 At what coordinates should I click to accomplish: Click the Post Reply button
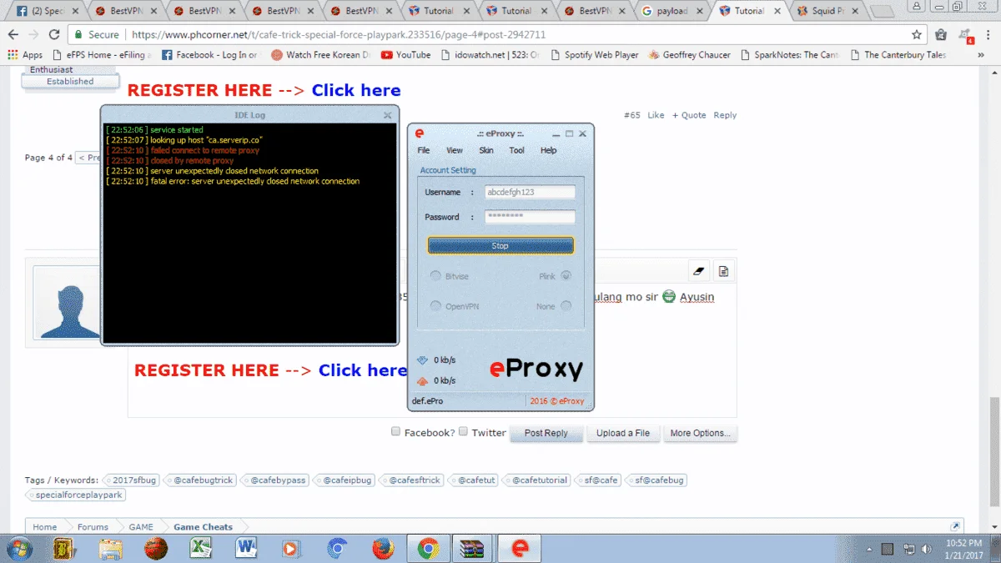pyautogui.click(x=546, y=433)
